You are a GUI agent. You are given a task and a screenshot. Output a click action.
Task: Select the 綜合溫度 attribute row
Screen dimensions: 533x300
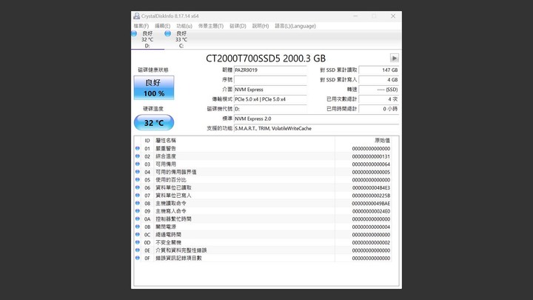pos(263,156)
